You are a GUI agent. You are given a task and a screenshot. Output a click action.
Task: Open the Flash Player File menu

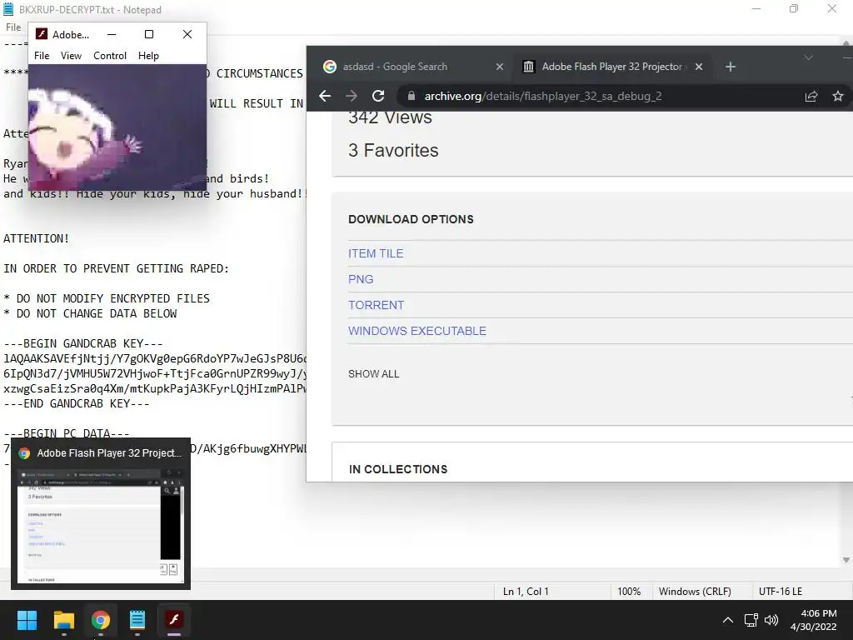coord(42,56)
